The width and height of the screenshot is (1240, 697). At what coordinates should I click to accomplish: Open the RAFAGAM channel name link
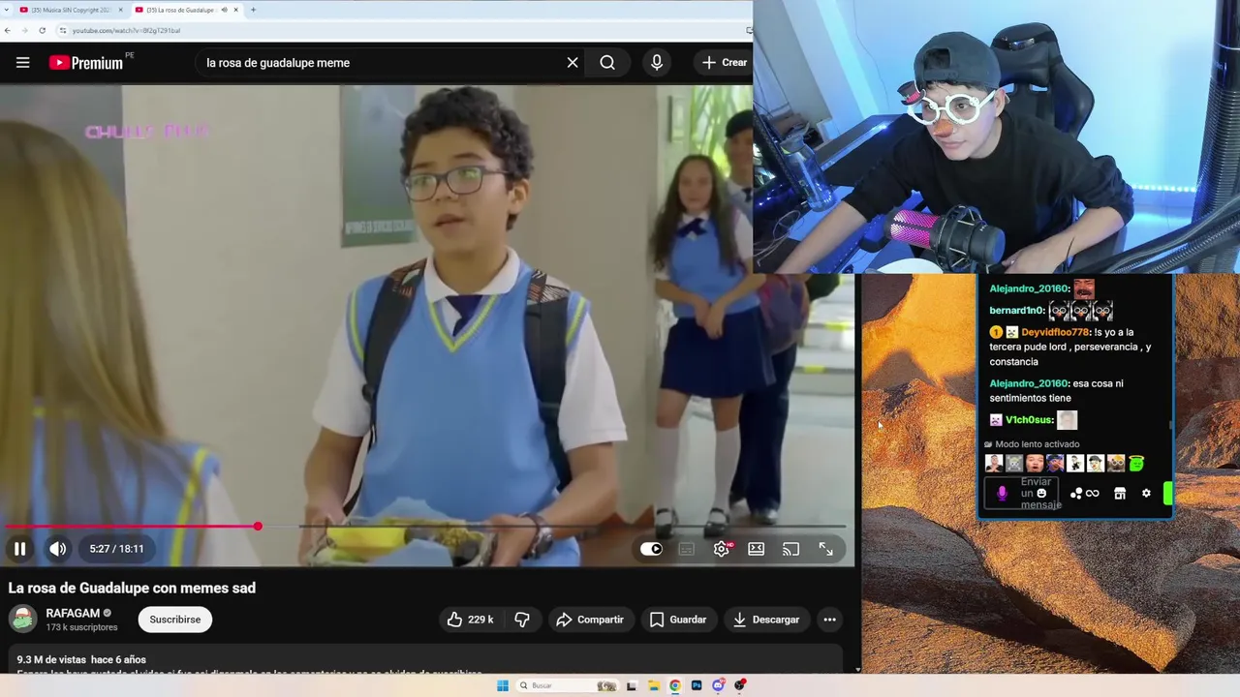(x=73, y=613)
